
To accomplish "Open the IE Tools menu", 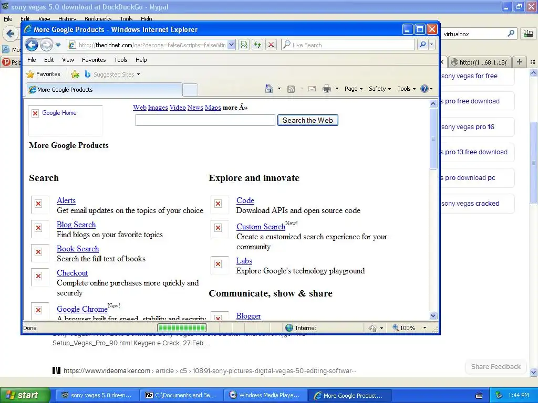I will click(121, 60).
